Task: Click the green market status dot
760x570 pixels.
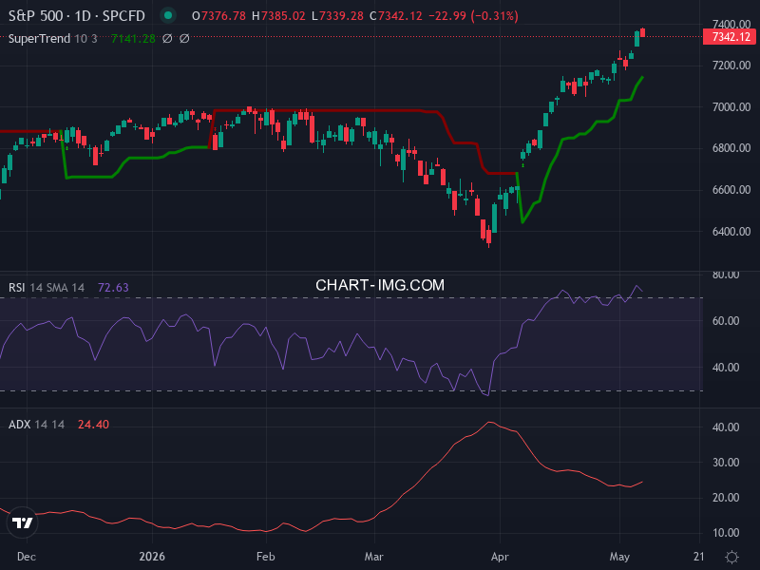Action: (x=168, y=15)
